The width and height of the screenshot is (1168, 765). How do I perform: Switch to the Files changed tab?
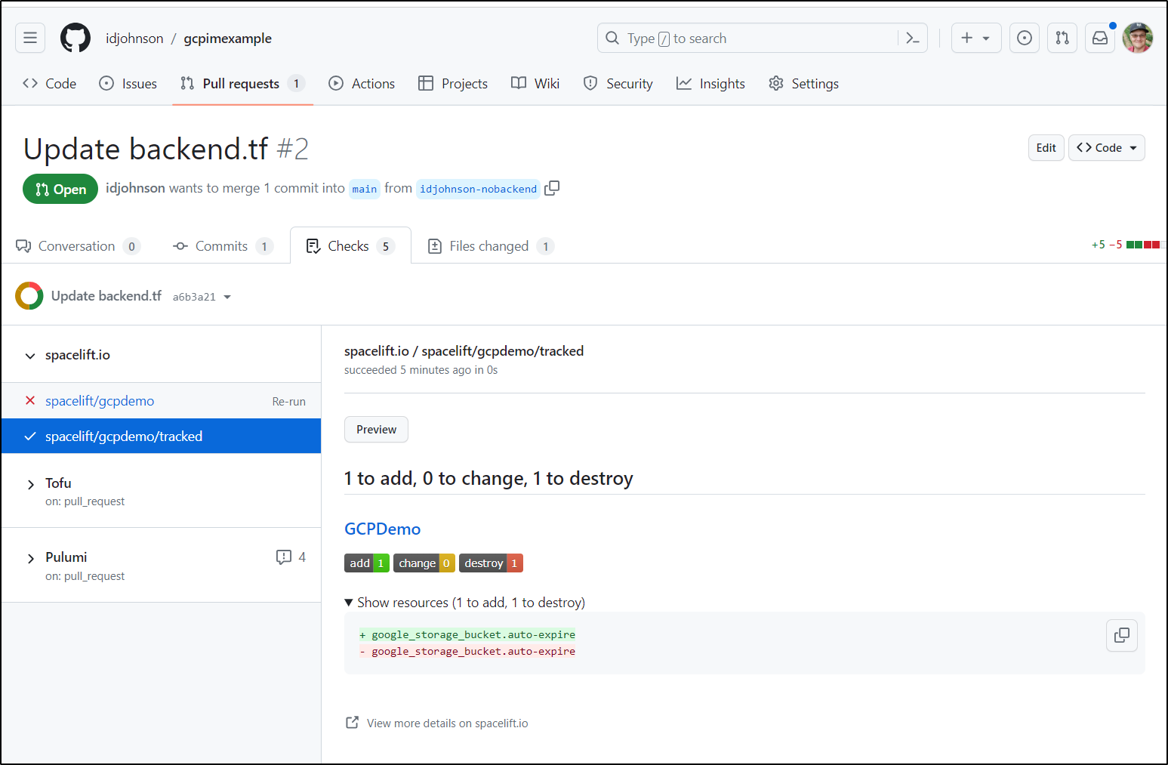click(x=491, y=246)
